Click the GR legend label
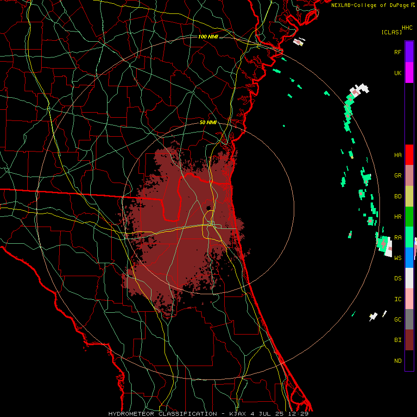The width and height of the screenshot is (417, 417). click(x=398, y=176)
